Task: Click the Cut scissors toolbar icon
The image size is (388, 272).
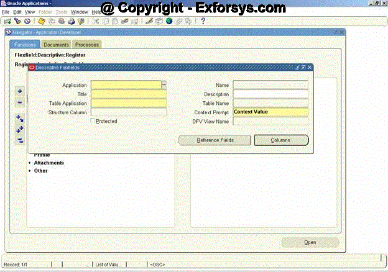Action: click(96, 21)
